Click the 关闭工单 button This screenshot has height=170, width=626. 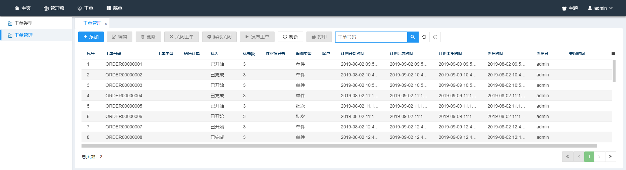point(182,37)
